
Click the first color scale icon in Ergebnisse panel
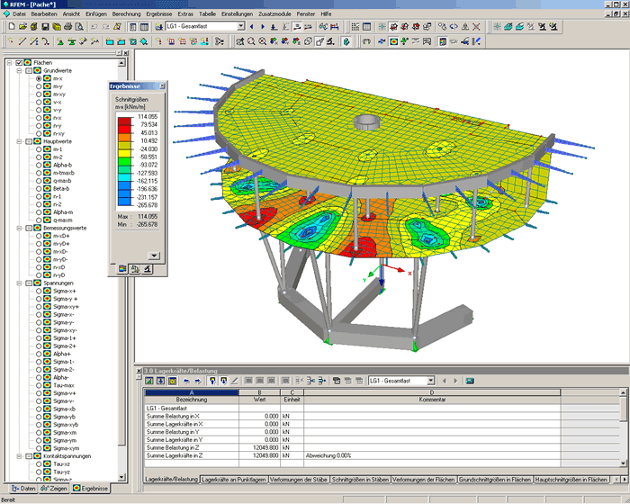[121, 269]
